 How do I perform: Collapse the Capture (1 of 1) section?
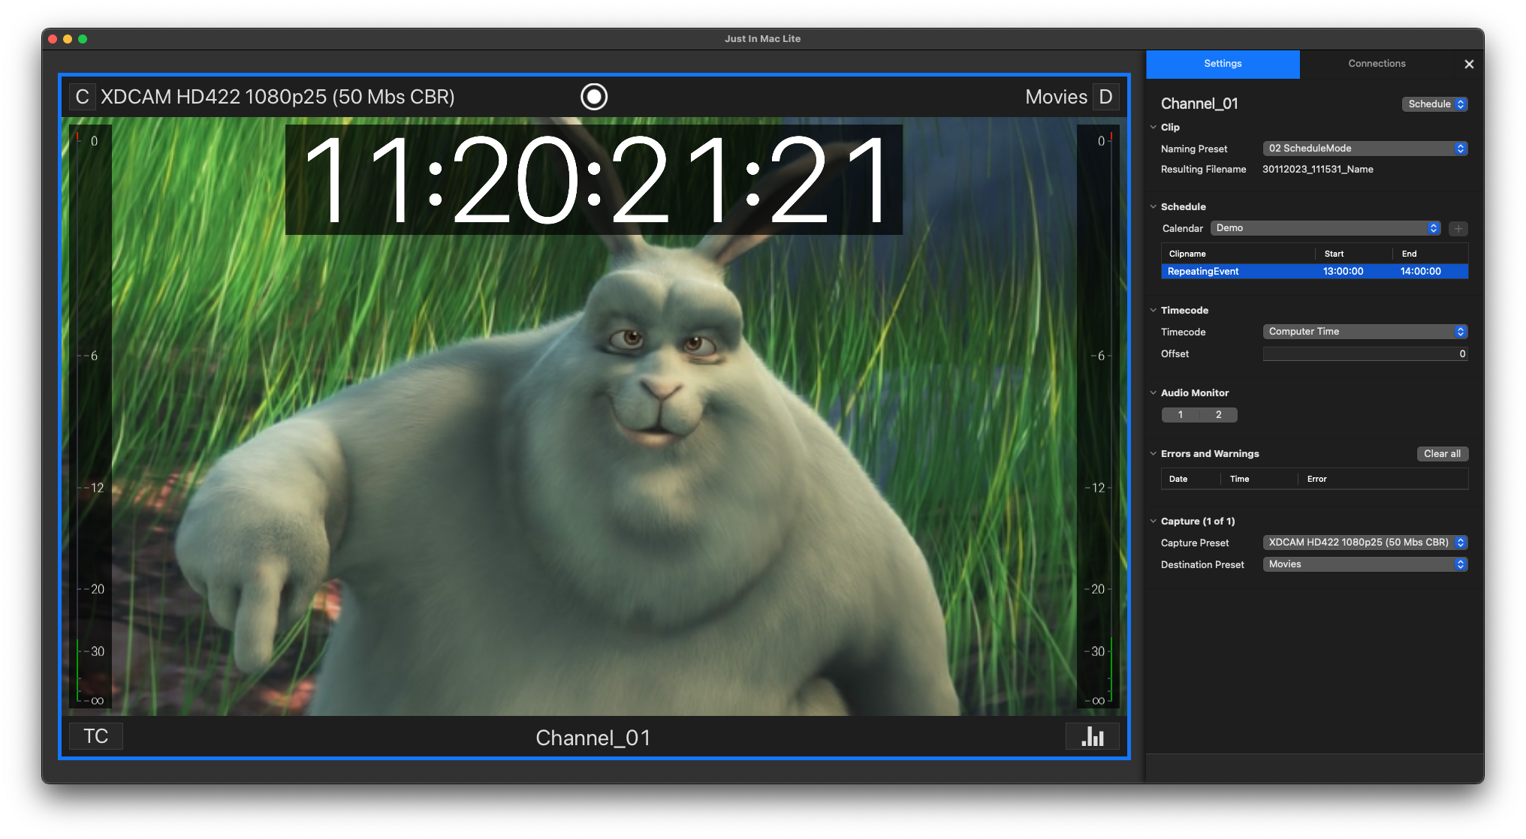1154,522
